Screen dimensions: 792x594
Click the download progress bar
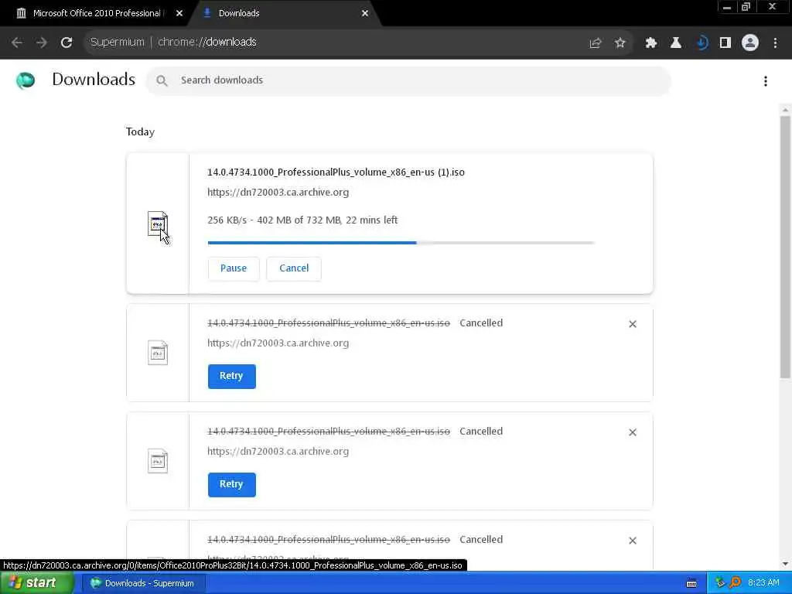coord(401,243)
